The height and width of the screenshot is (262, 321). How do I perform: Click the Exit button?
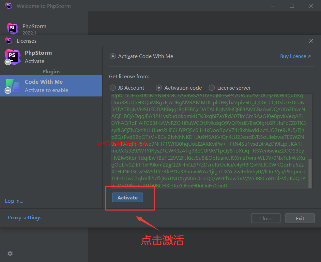click(x=300, y=218)
